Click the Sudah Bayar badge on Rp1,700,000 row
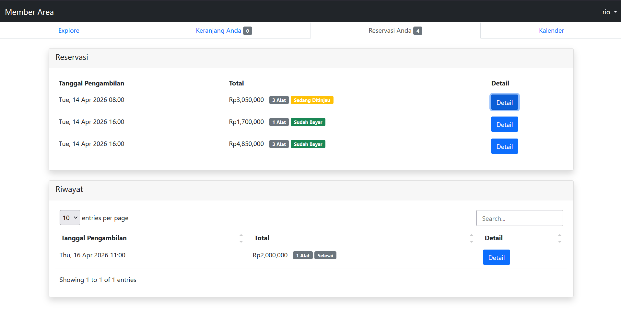Image resolution: width=621 pixels, height=336 pixels. 308,122
